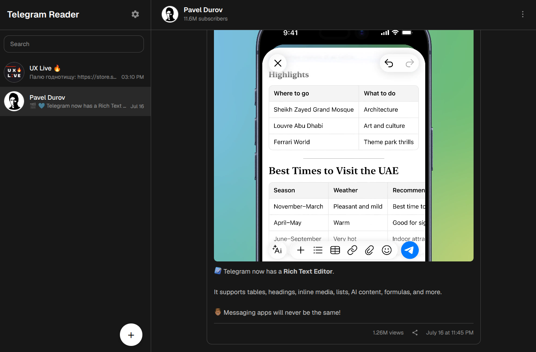This screenshot has width=536, height=352.
Task: Click the X close icon in the phone editor
Action: (278, 63)
